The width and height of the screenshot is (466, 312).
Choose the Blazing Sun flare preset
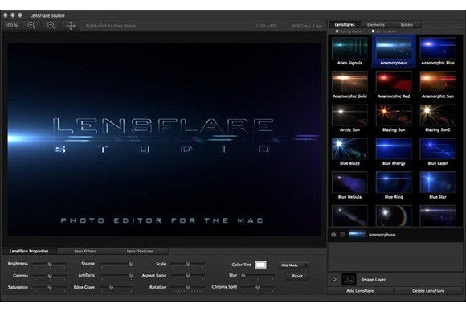(x=394, y=118)
